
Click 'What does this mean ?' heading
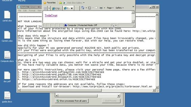tap(33, 36)
